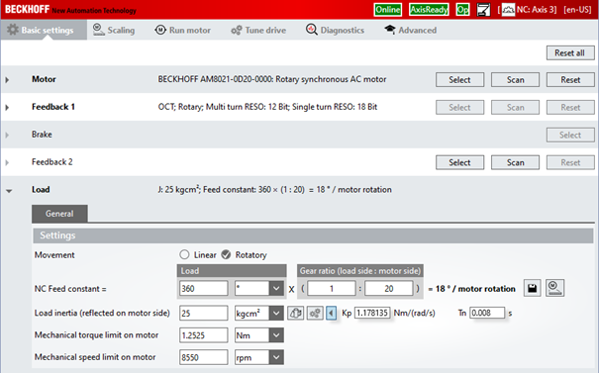
Task: Click the notepad icon in the red header
Action: 483,10
